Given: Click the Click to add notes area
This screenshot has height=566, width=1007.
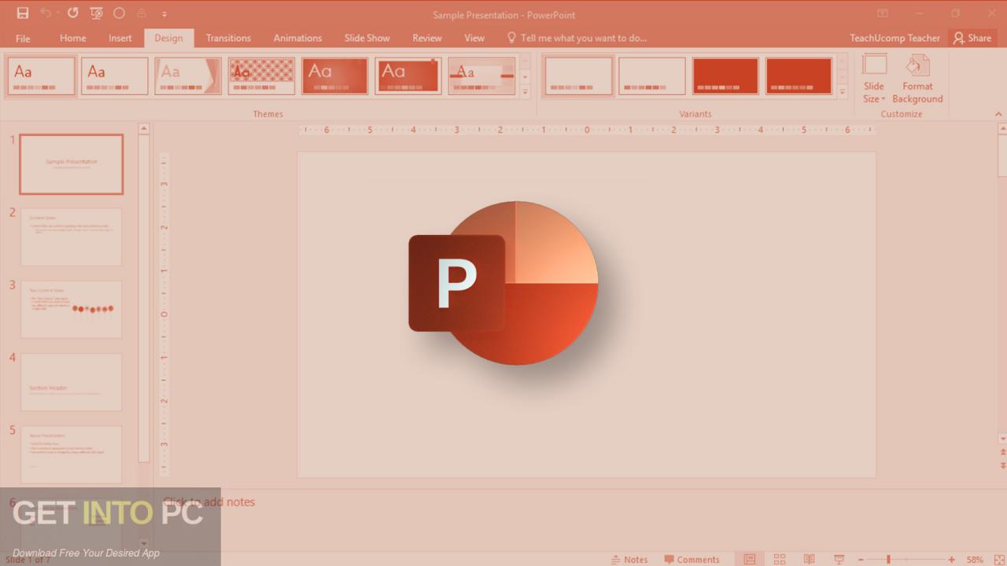Looking at the screenshot, I should (209, 502).
